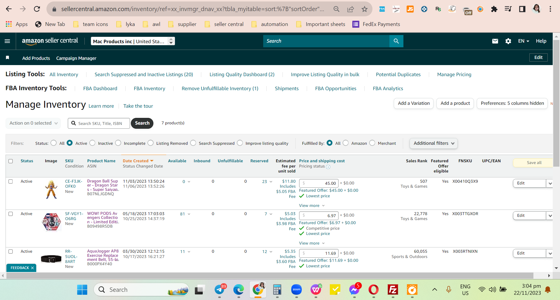Click the share page icon in address bar
This screenshot has height=300, width=560.
tap(351, 9)
